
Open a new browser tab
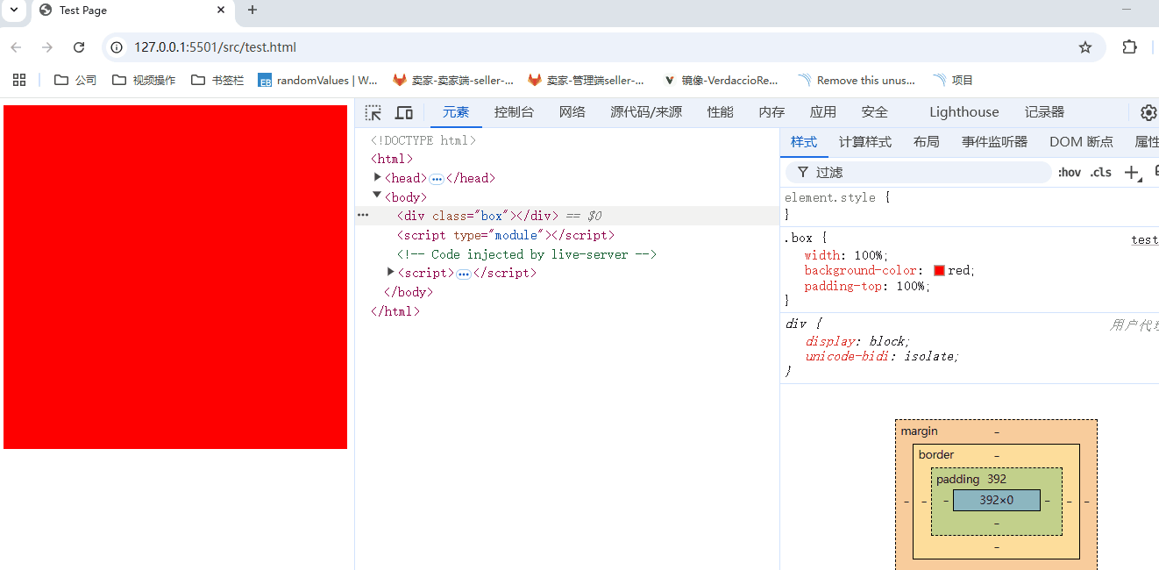point(252,10)
